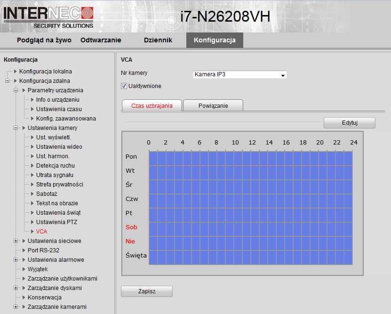Expand the Ustawienia sieciowe node
Screen dimensions: 391x314
[x=16, y=241]
